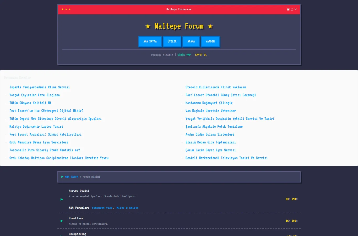The width and height of the screenshot is (358, 236).
Task: Open the YARDIM help button
Action: [x=210, y=41]
